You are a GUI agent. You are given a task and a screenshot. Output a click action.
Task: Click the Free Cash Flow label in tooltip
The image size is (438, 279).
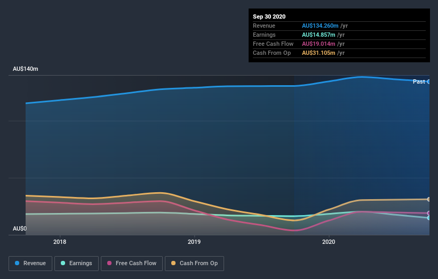(273, 44)
